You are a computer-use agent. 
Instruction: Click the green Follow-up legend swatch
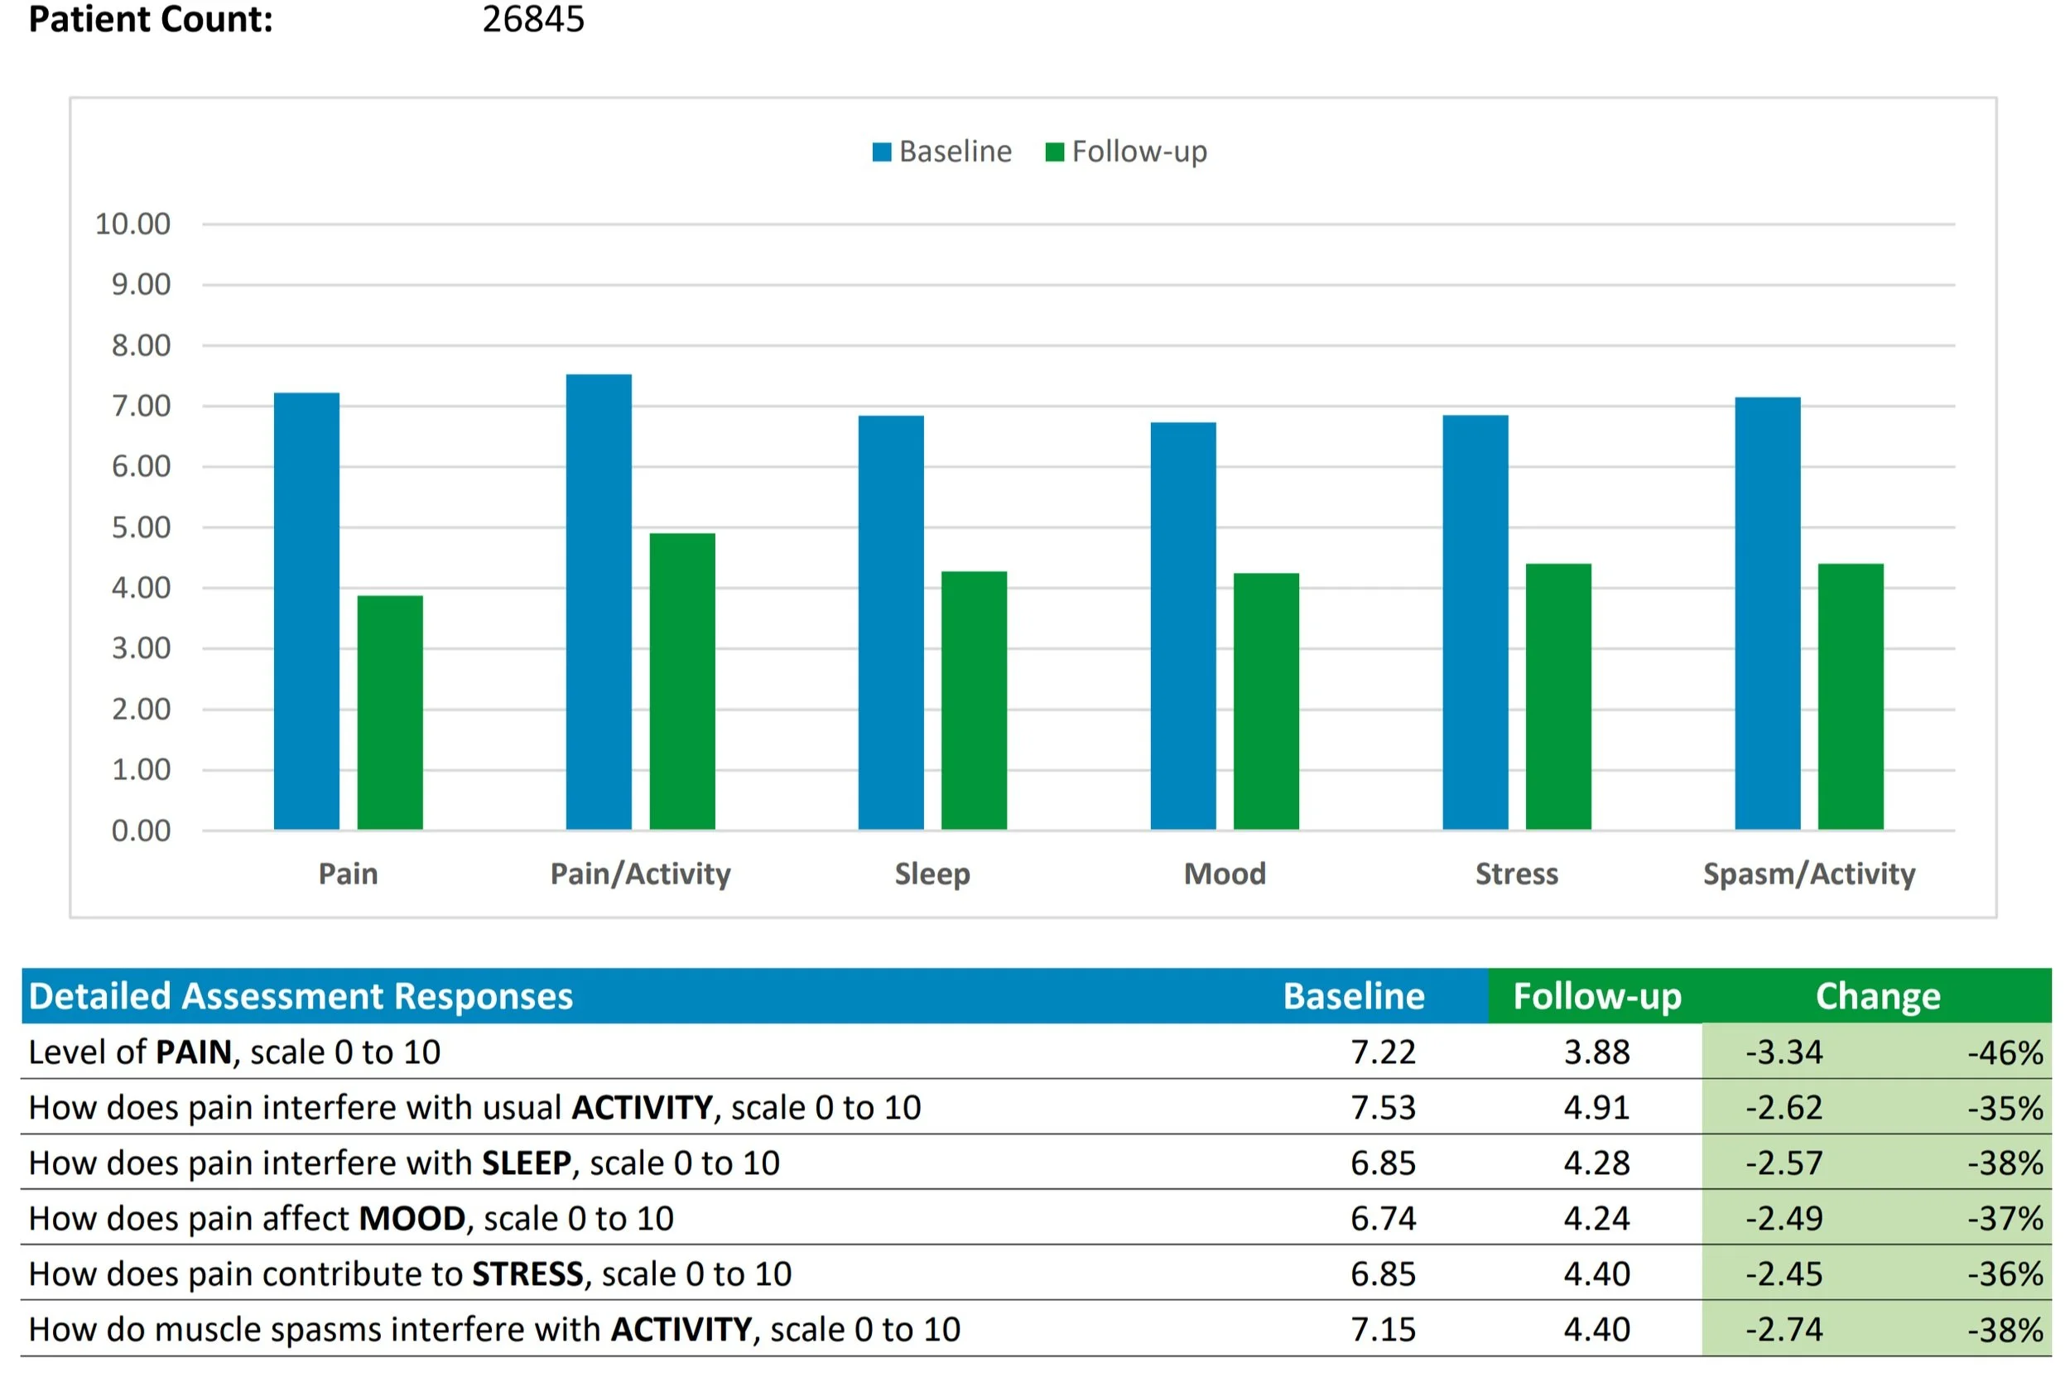(x=1054, y=152)
